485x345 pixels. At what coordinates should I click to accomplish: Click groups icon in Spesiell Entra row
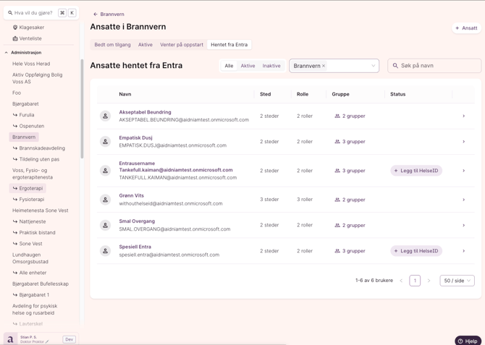point(337,251)
